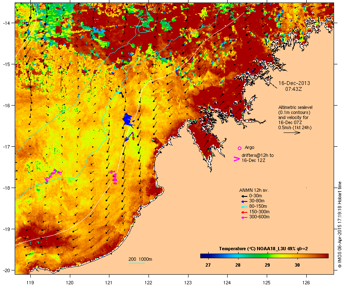The height and width of the screenshot is (286, 345).
Task: Click the 126 longitude axis label
Action: click(306, 283)
